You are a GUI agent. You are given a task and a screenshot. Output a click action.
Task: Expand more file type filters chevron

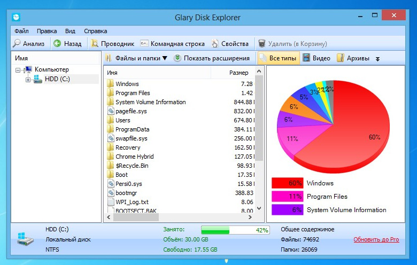coord(377,59)
